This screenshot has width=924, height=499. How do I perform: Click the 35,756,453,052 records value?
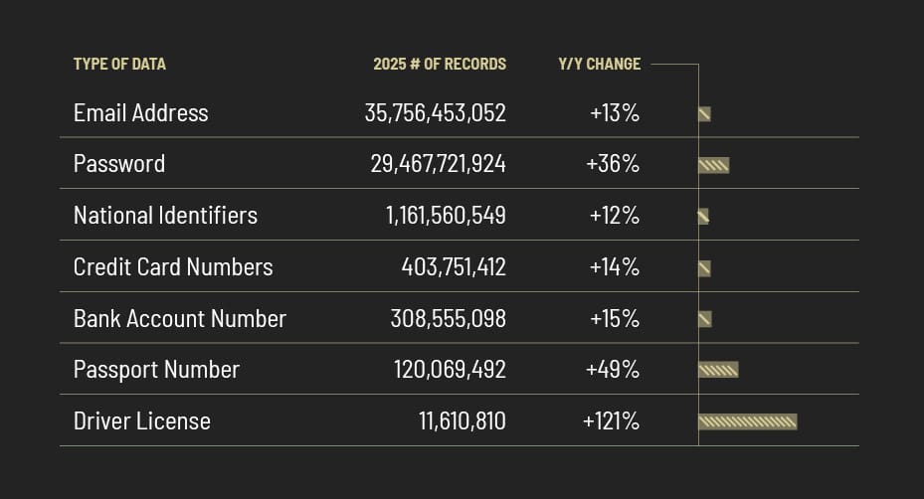[435, 112]
